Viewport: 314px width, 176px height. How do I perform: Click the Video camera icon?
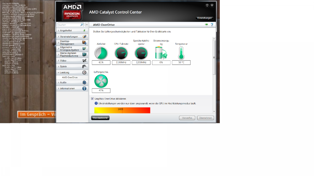[84, 60]
